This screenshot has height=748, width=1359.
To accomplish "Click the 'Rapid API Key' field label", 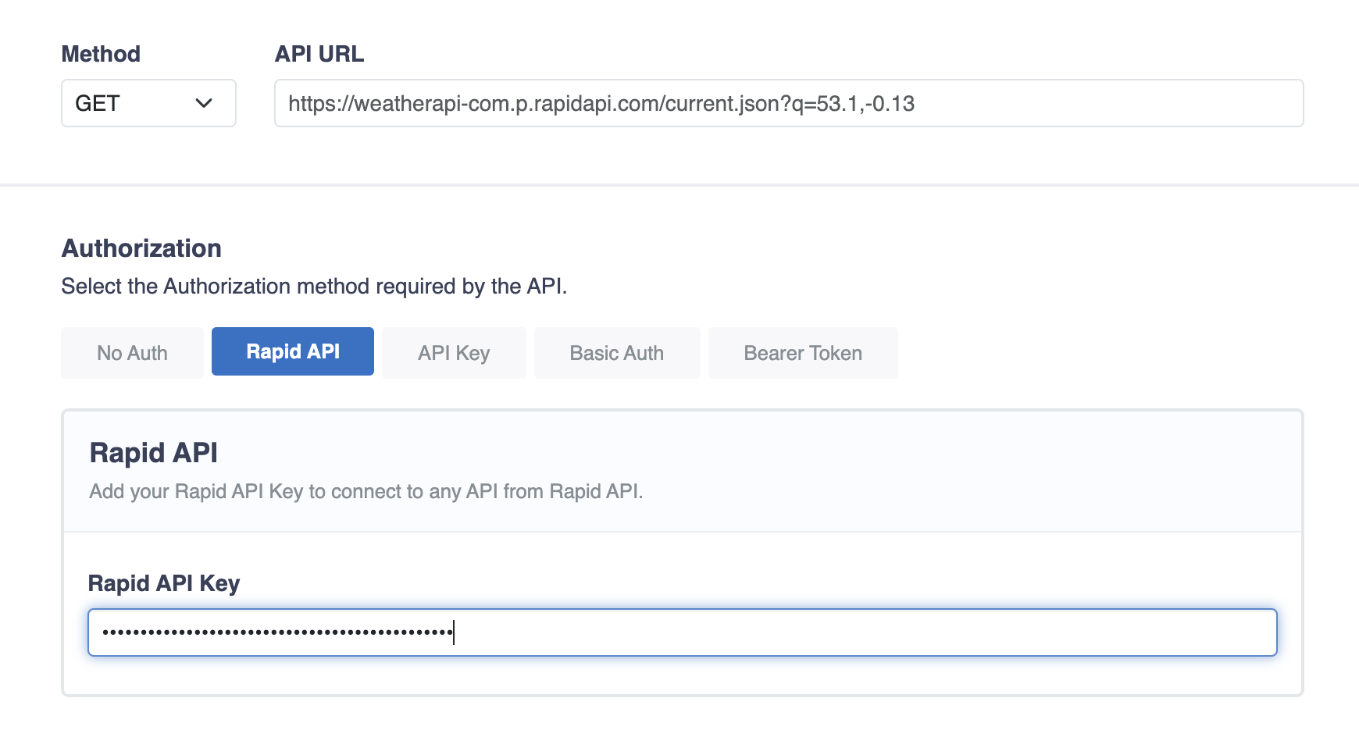I will (164, 583).
